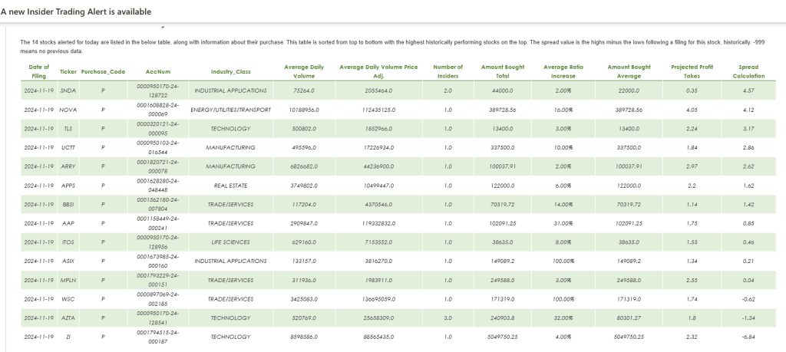Select the NOVA ticker in the table
The width and height of the screenshot is (786, 352).
(68, 110)
